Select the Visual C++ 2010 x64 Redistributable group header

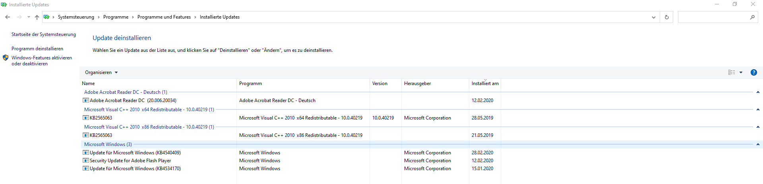(x=149, y=110)
